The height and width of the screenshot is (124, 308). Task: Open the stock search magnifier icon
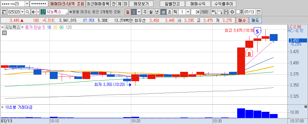pos(28,12)
